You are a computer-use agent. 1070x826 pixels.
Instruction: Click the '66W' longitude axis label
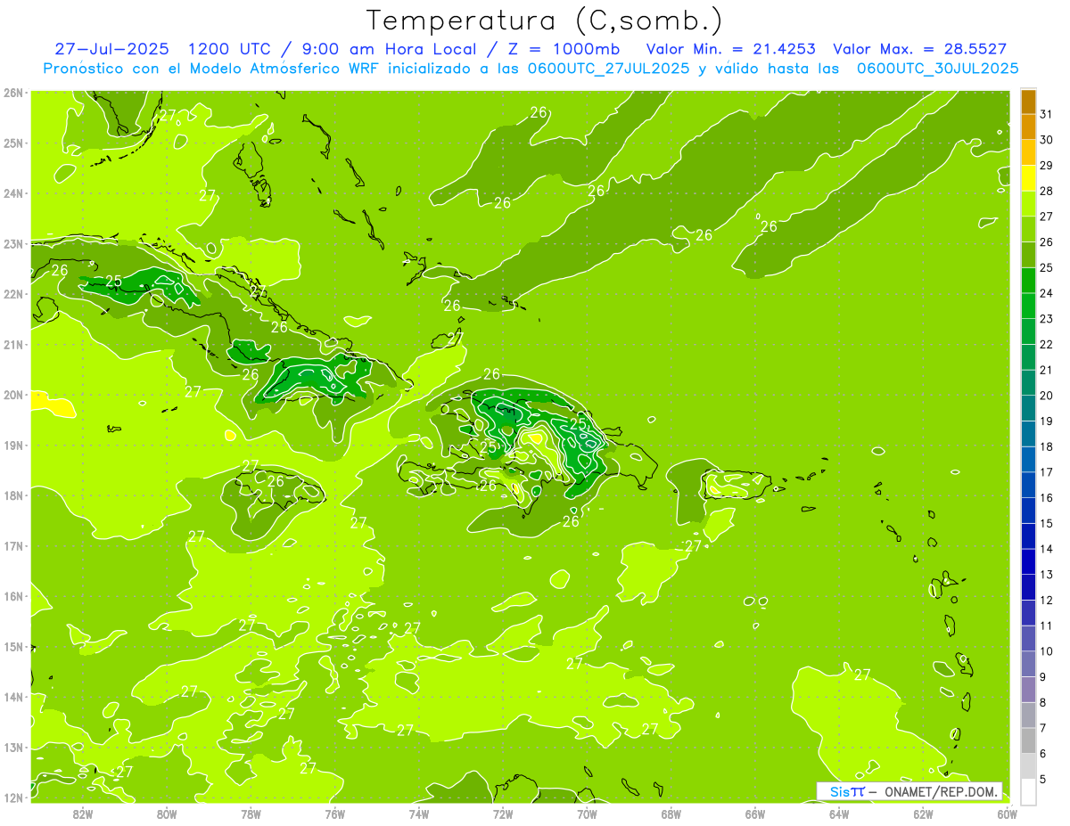tap(755, 813)
